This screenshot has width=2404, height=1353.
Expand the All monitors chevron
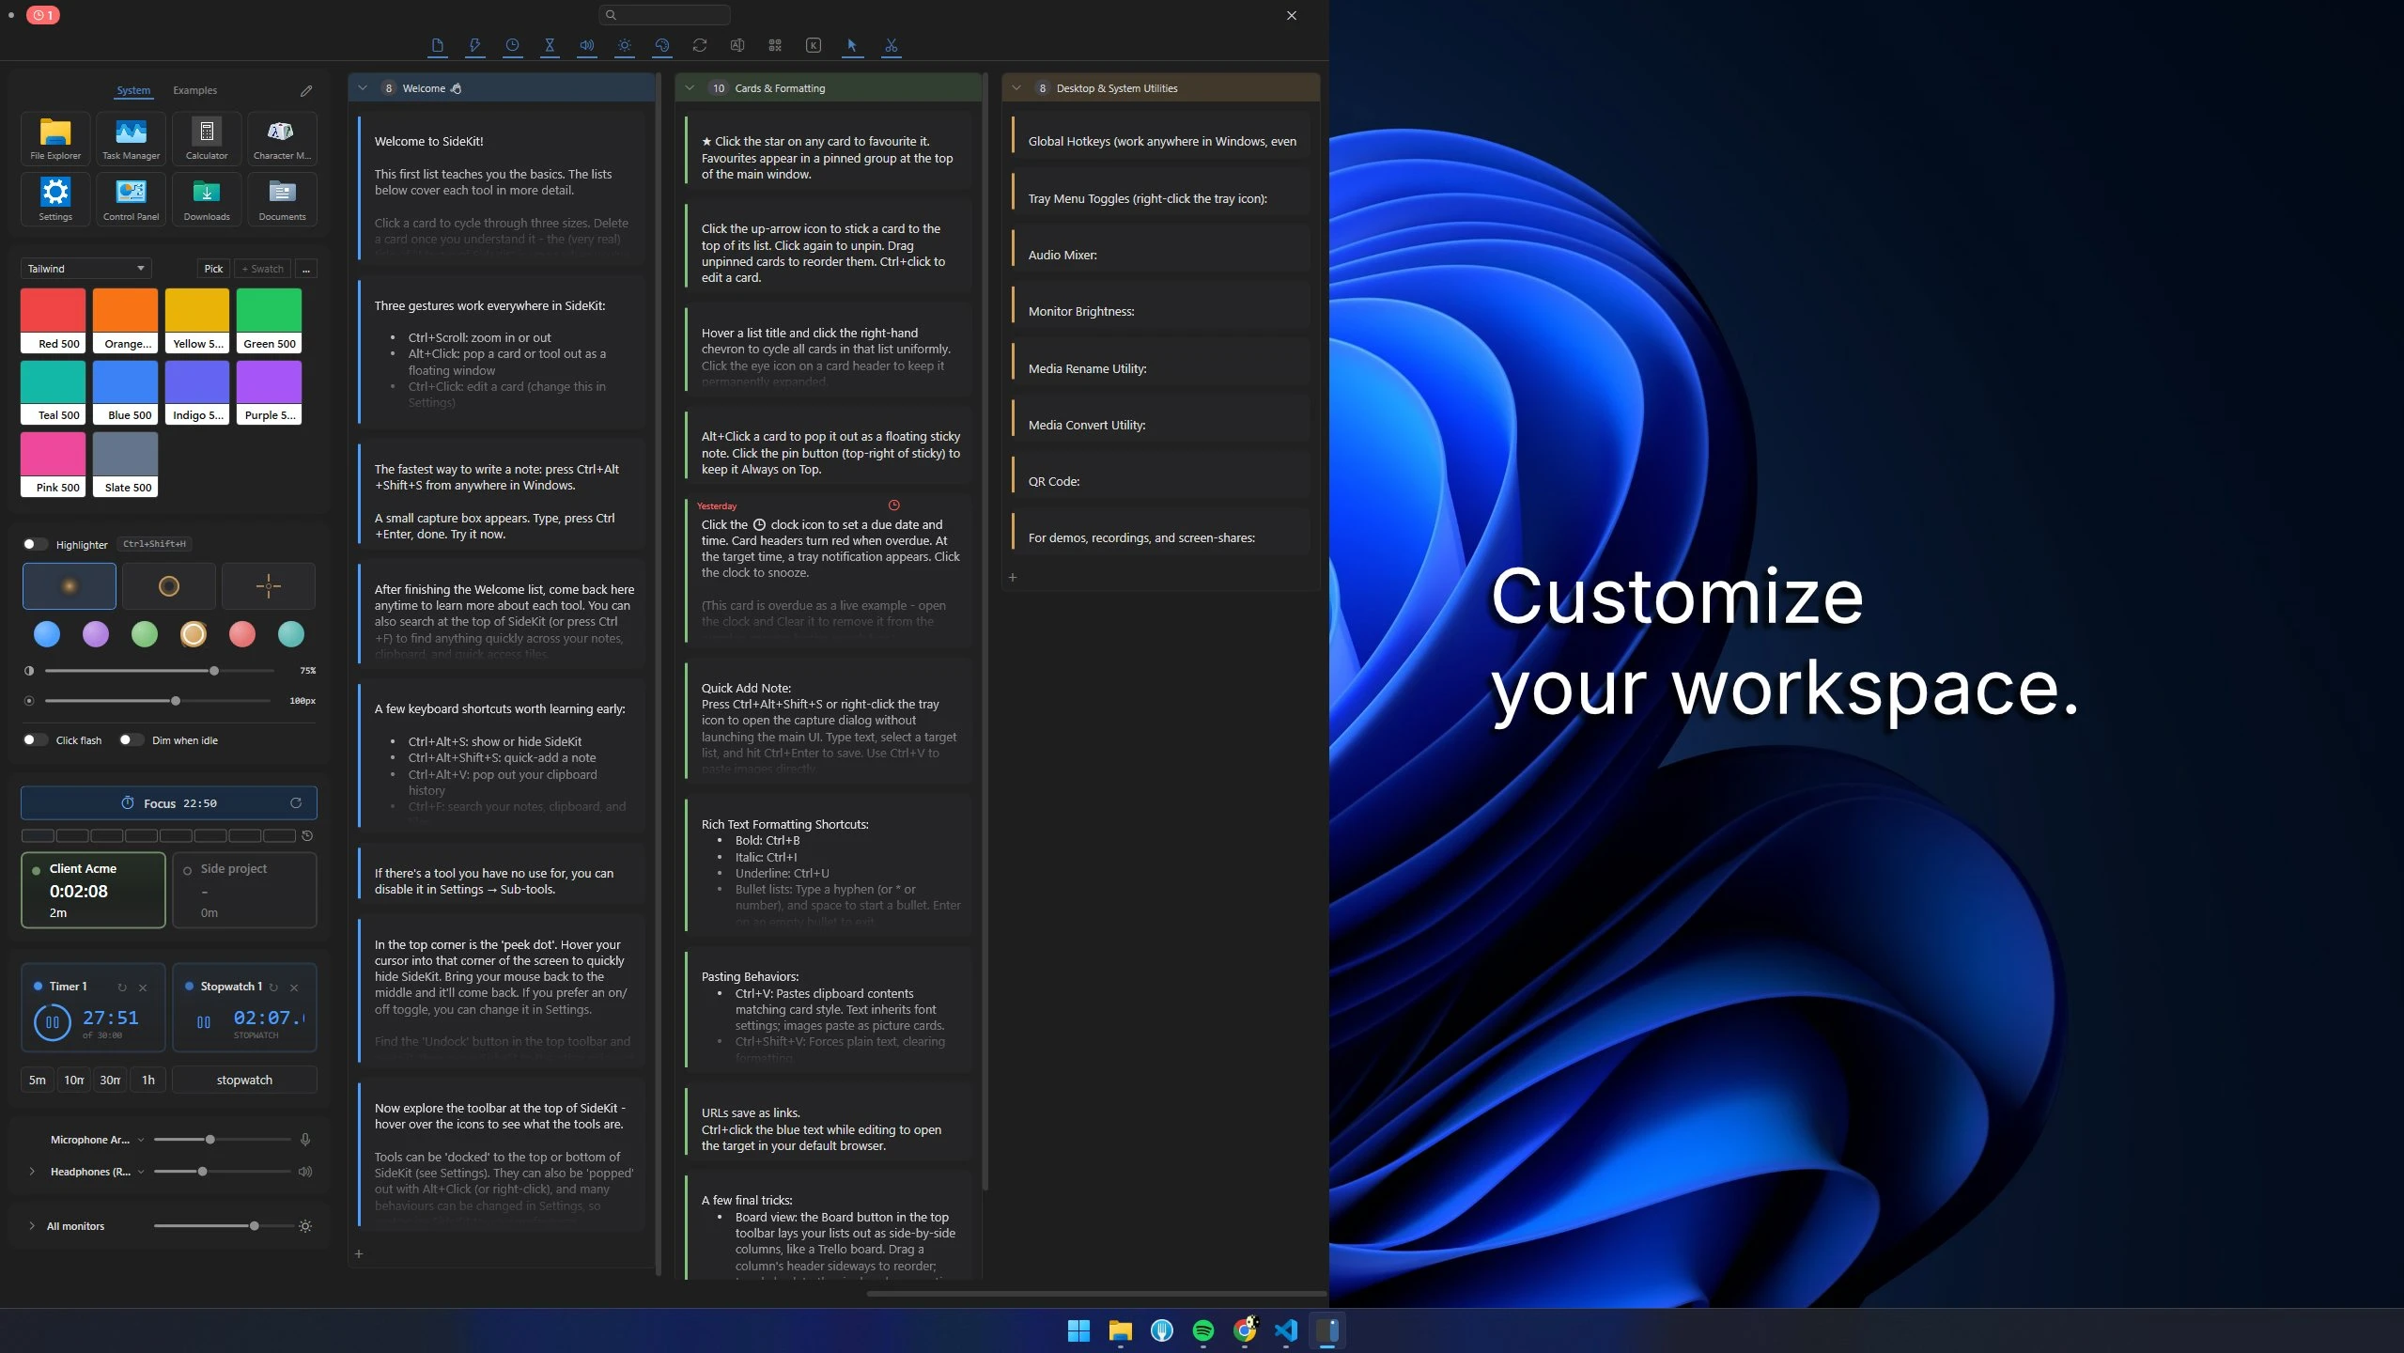click(x=32, y=1226)
